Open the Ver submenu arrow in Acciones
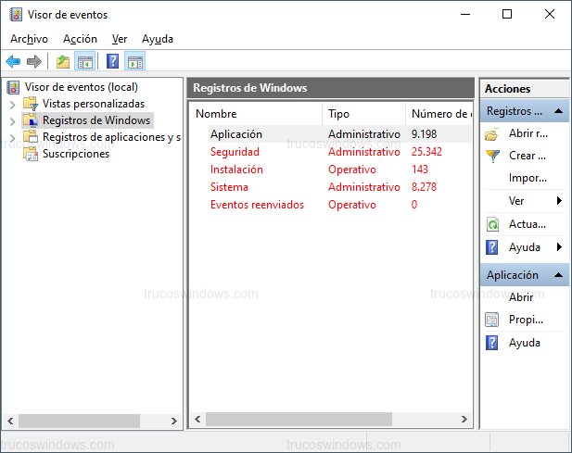The height and width of the screenshot is (453, 572). click(559, 201)
